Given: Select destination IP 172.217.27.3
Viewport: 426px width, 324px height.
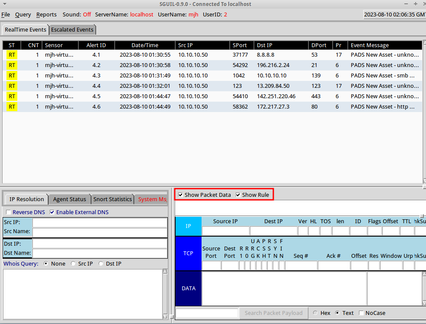Looking at the screenshot, I should [x=273, y=106].
